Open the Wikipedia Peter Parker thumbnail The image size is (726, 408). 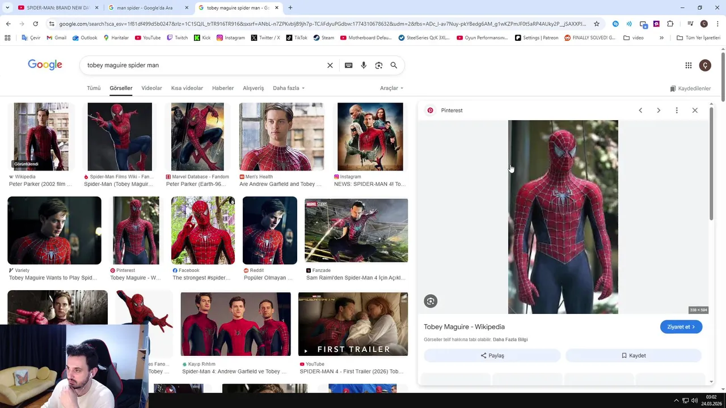point(41,137)
